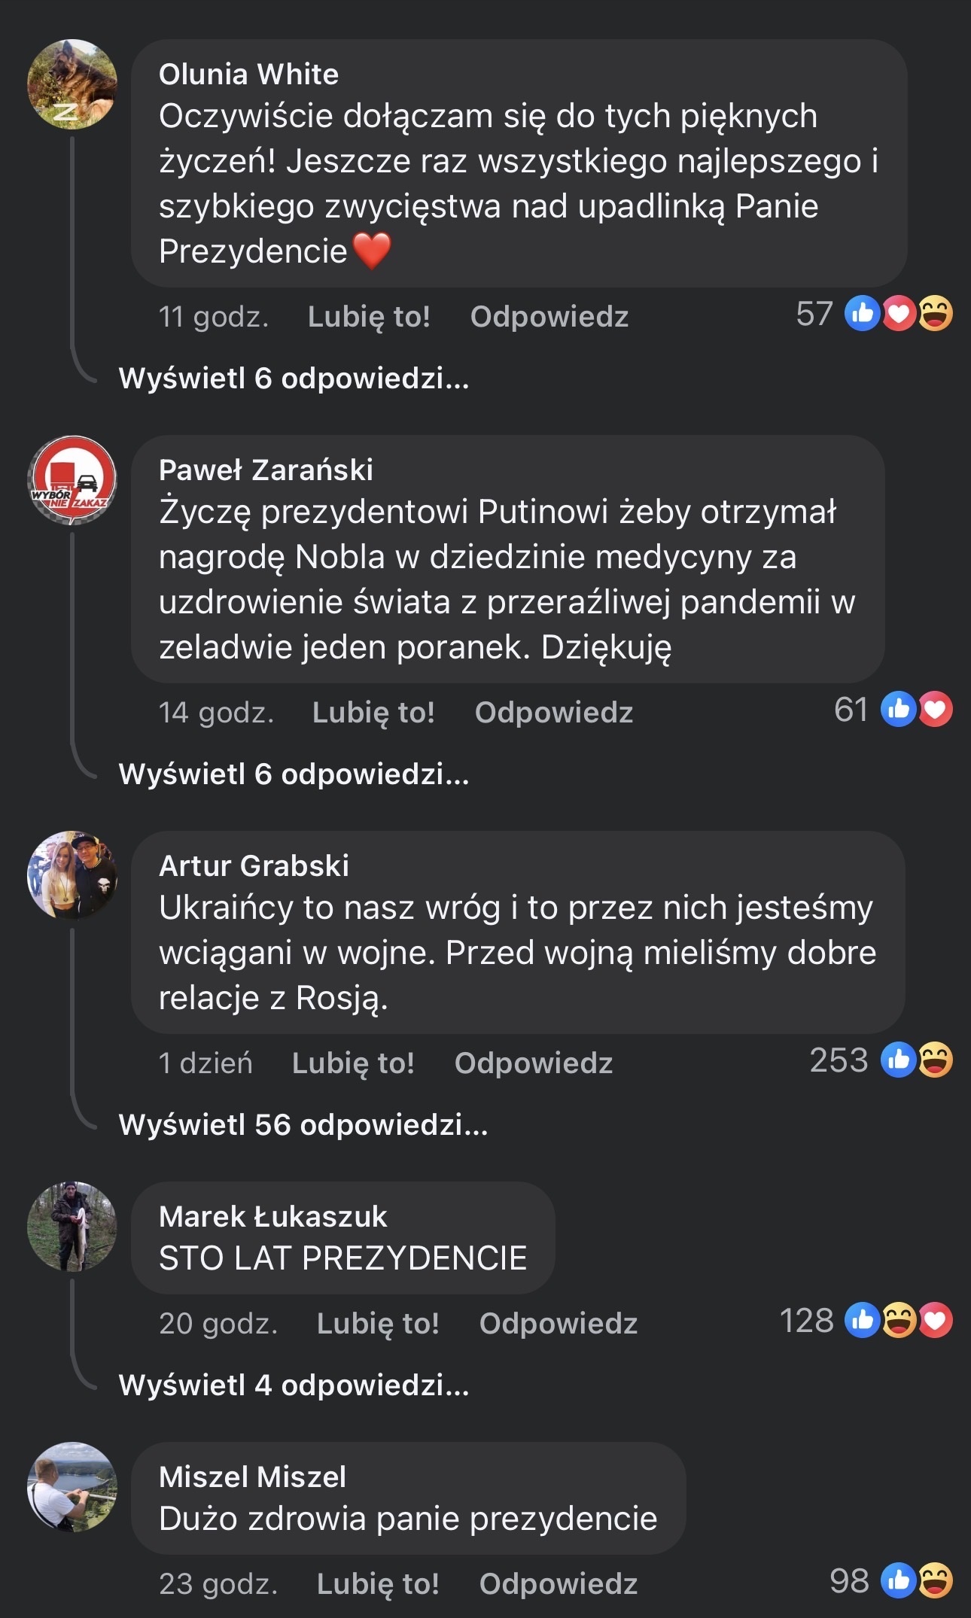Show reaction icons on Marek Łukaszuk's comment
Viewport: 971px width, 1618px height.
tap(899, 1321)
